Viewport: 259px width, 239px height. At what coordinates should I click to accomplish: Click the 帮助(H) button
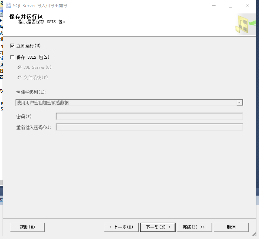(27, 227)
